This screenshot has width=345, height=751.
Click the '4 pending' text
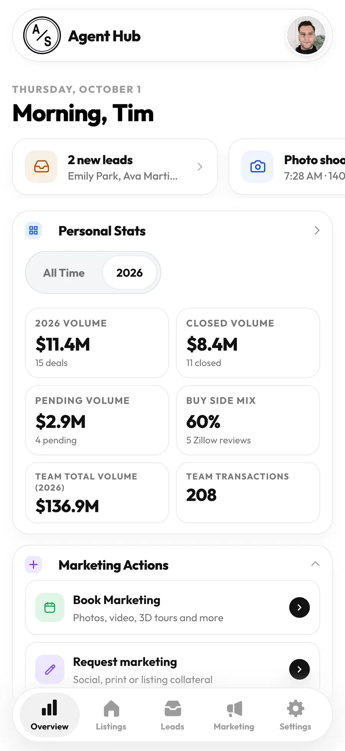pos(56,441)
